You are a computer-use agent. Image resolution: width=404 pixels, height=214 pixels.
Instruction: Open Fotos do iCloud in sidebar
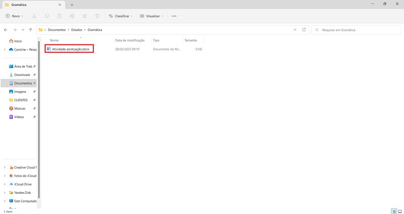click(x=23, y=176)
